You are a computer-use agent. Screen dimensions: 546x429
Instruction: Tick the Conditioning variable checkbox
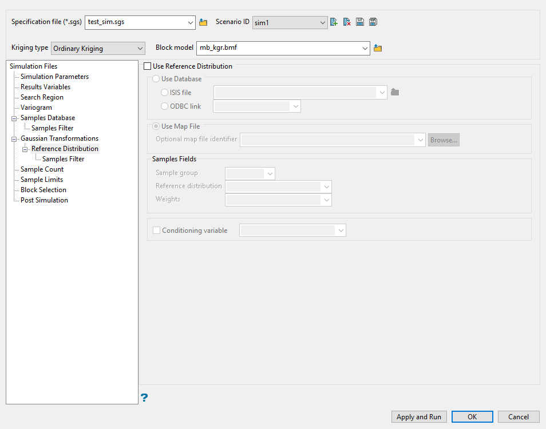pyautogui.click(x=157, y=231)
